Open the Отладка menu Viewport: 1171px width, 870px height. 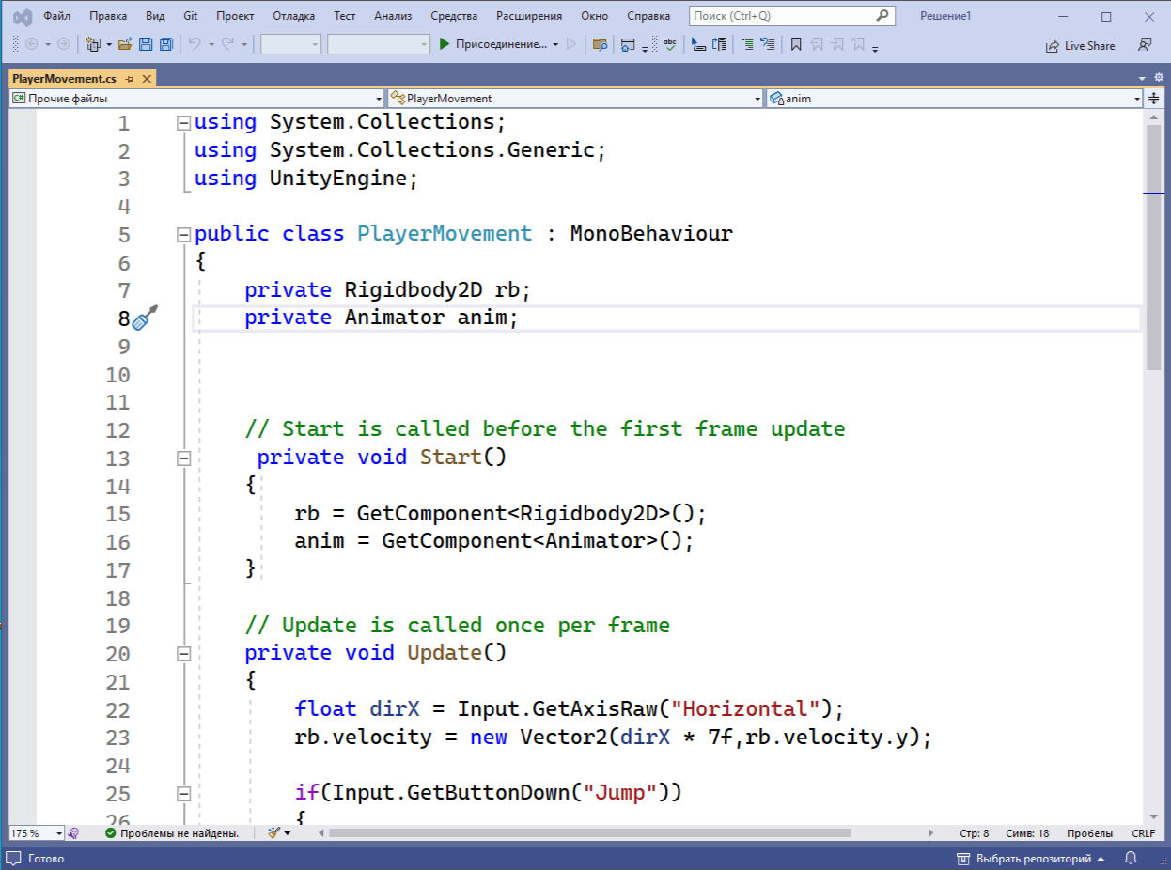[294, 16]
